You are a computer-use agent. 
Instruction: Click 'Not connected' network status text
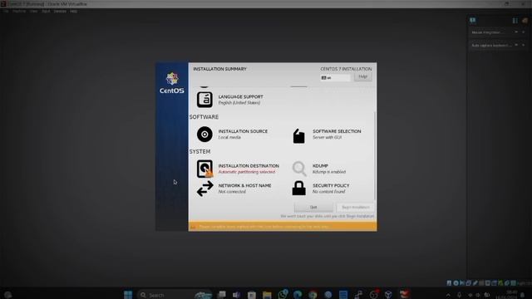[x=232, y=192]
